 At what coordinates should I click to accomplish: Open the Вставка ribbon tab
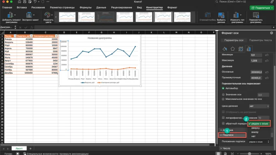(22, 8)
